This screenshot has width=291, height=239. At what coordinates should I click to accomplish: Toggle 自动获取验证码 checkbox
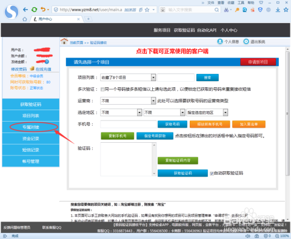coord(212,173)
